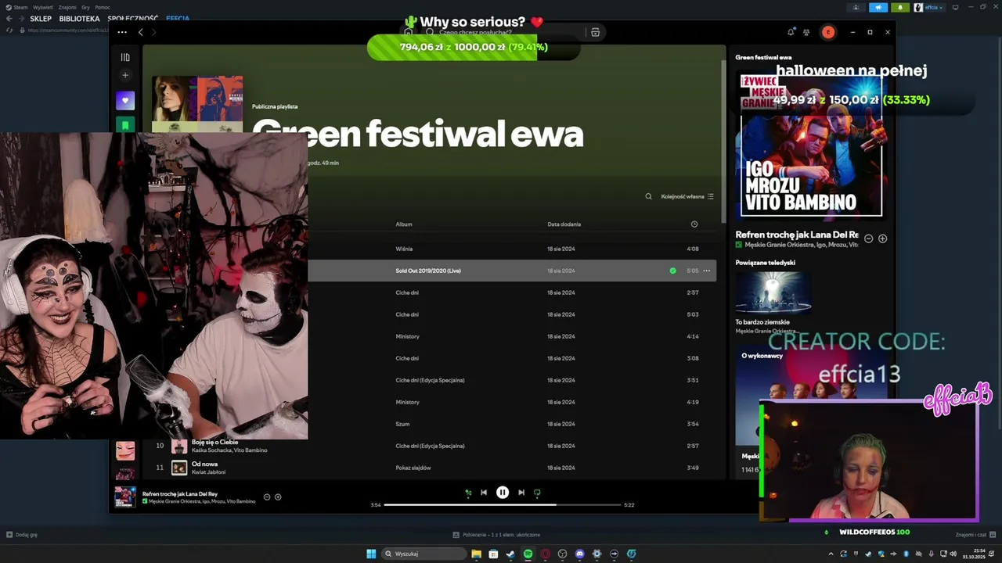Toggle saved checkmark on Sold Out 2019/2020 row

point(672,271)
